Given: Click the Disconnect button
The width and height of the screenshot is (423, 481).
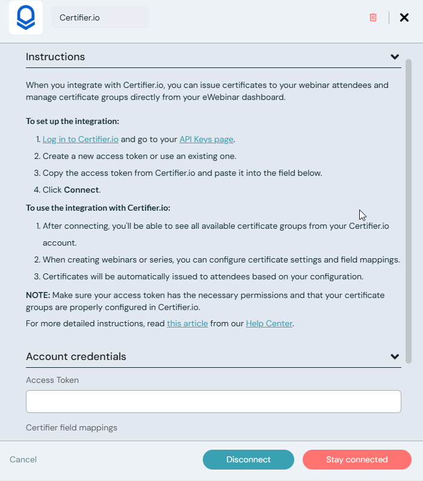Looking at the screenshot, I should pos(249,459).
